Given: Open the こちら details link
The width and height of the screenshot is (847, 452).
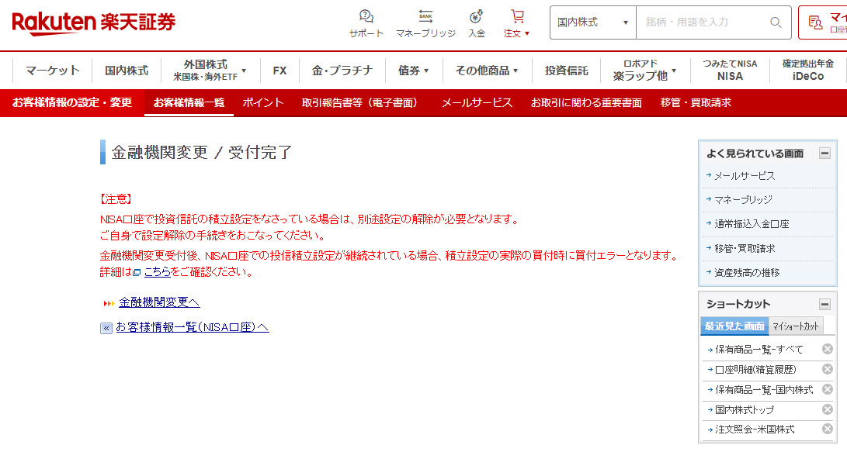Looking at the screenshot, I should pos(157,272).
